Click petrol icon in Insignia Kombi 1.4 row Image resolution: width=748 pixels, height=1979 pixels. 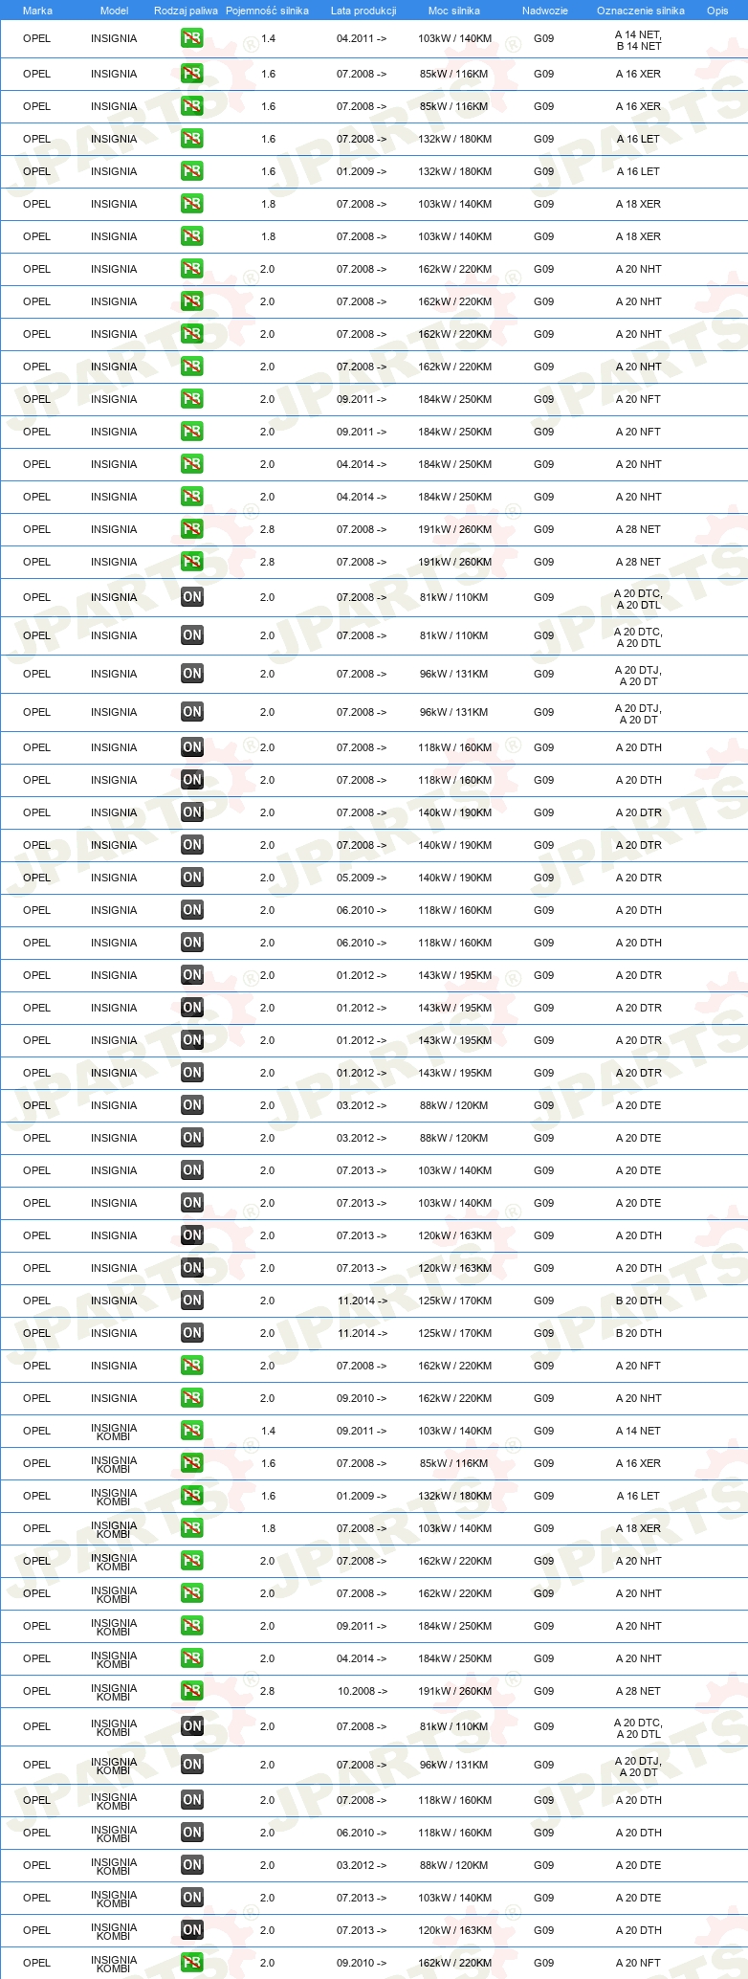coord(192,1431)
